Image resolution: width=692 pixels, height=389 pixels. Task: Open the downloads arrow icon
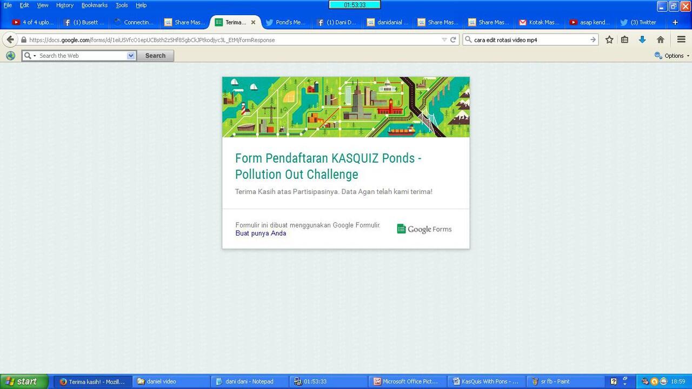[642, 39]
